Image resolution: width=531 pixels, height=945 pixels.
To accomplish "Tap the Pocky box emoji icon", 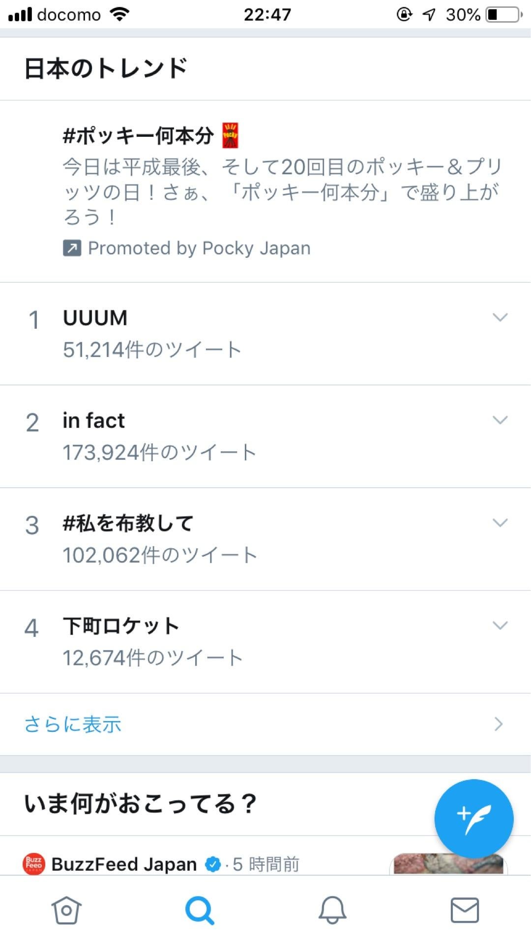I will pyautogui.click(x=230, y=135).
